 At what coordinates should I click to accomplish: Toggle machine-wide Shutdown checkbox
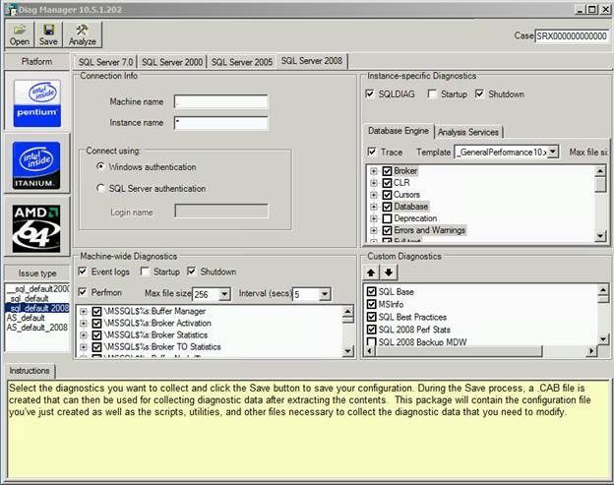click(192, 272)
